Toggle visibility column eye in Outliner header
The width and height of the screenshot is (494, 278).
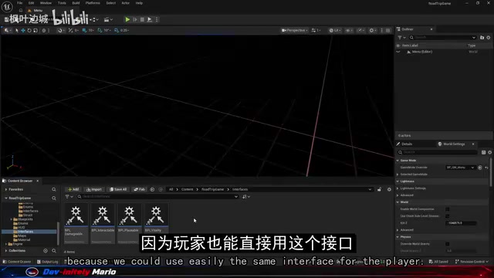(x=398, y=46)
